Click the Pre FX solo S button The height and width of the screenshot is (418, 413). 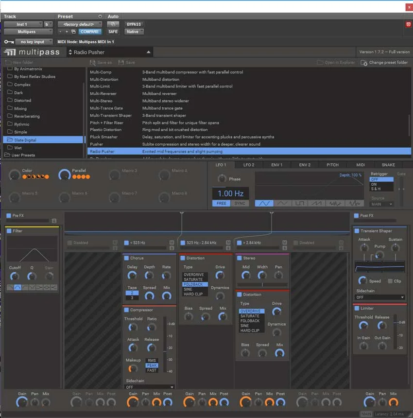(54, 221)
